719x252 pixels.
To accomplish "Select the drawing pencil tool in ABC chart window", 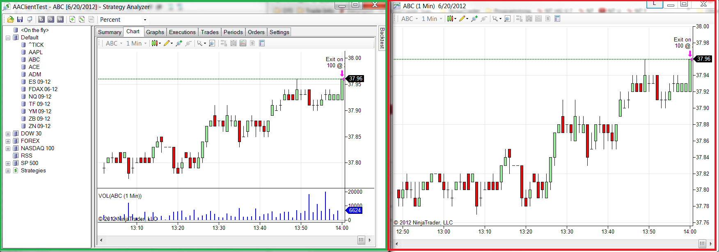I will point(462,18).
